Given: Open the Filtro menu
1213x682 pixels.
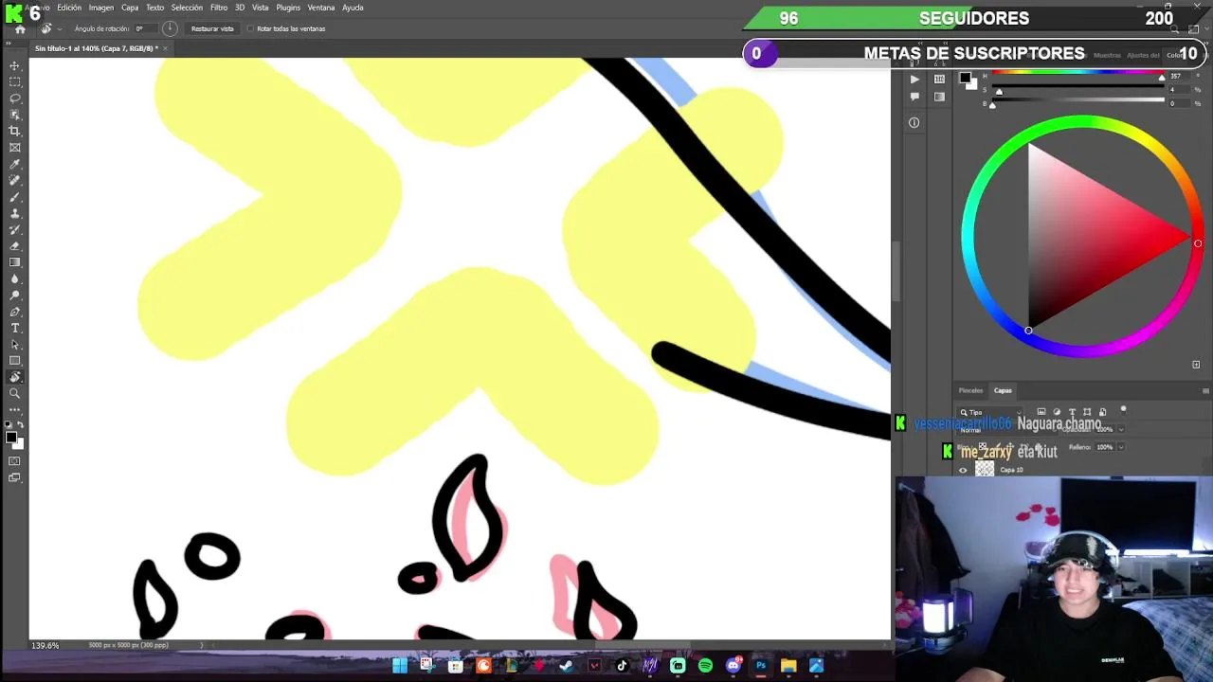Looking at the screenshot, I should 219,8.
